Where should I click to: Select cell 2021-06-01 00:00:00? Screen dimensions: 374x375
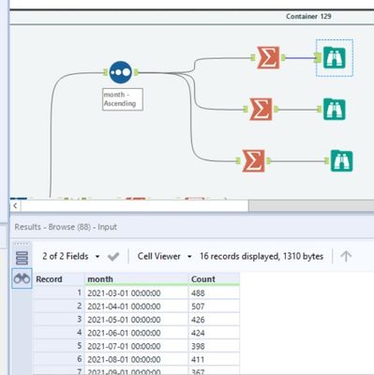(x=137, y=333)
